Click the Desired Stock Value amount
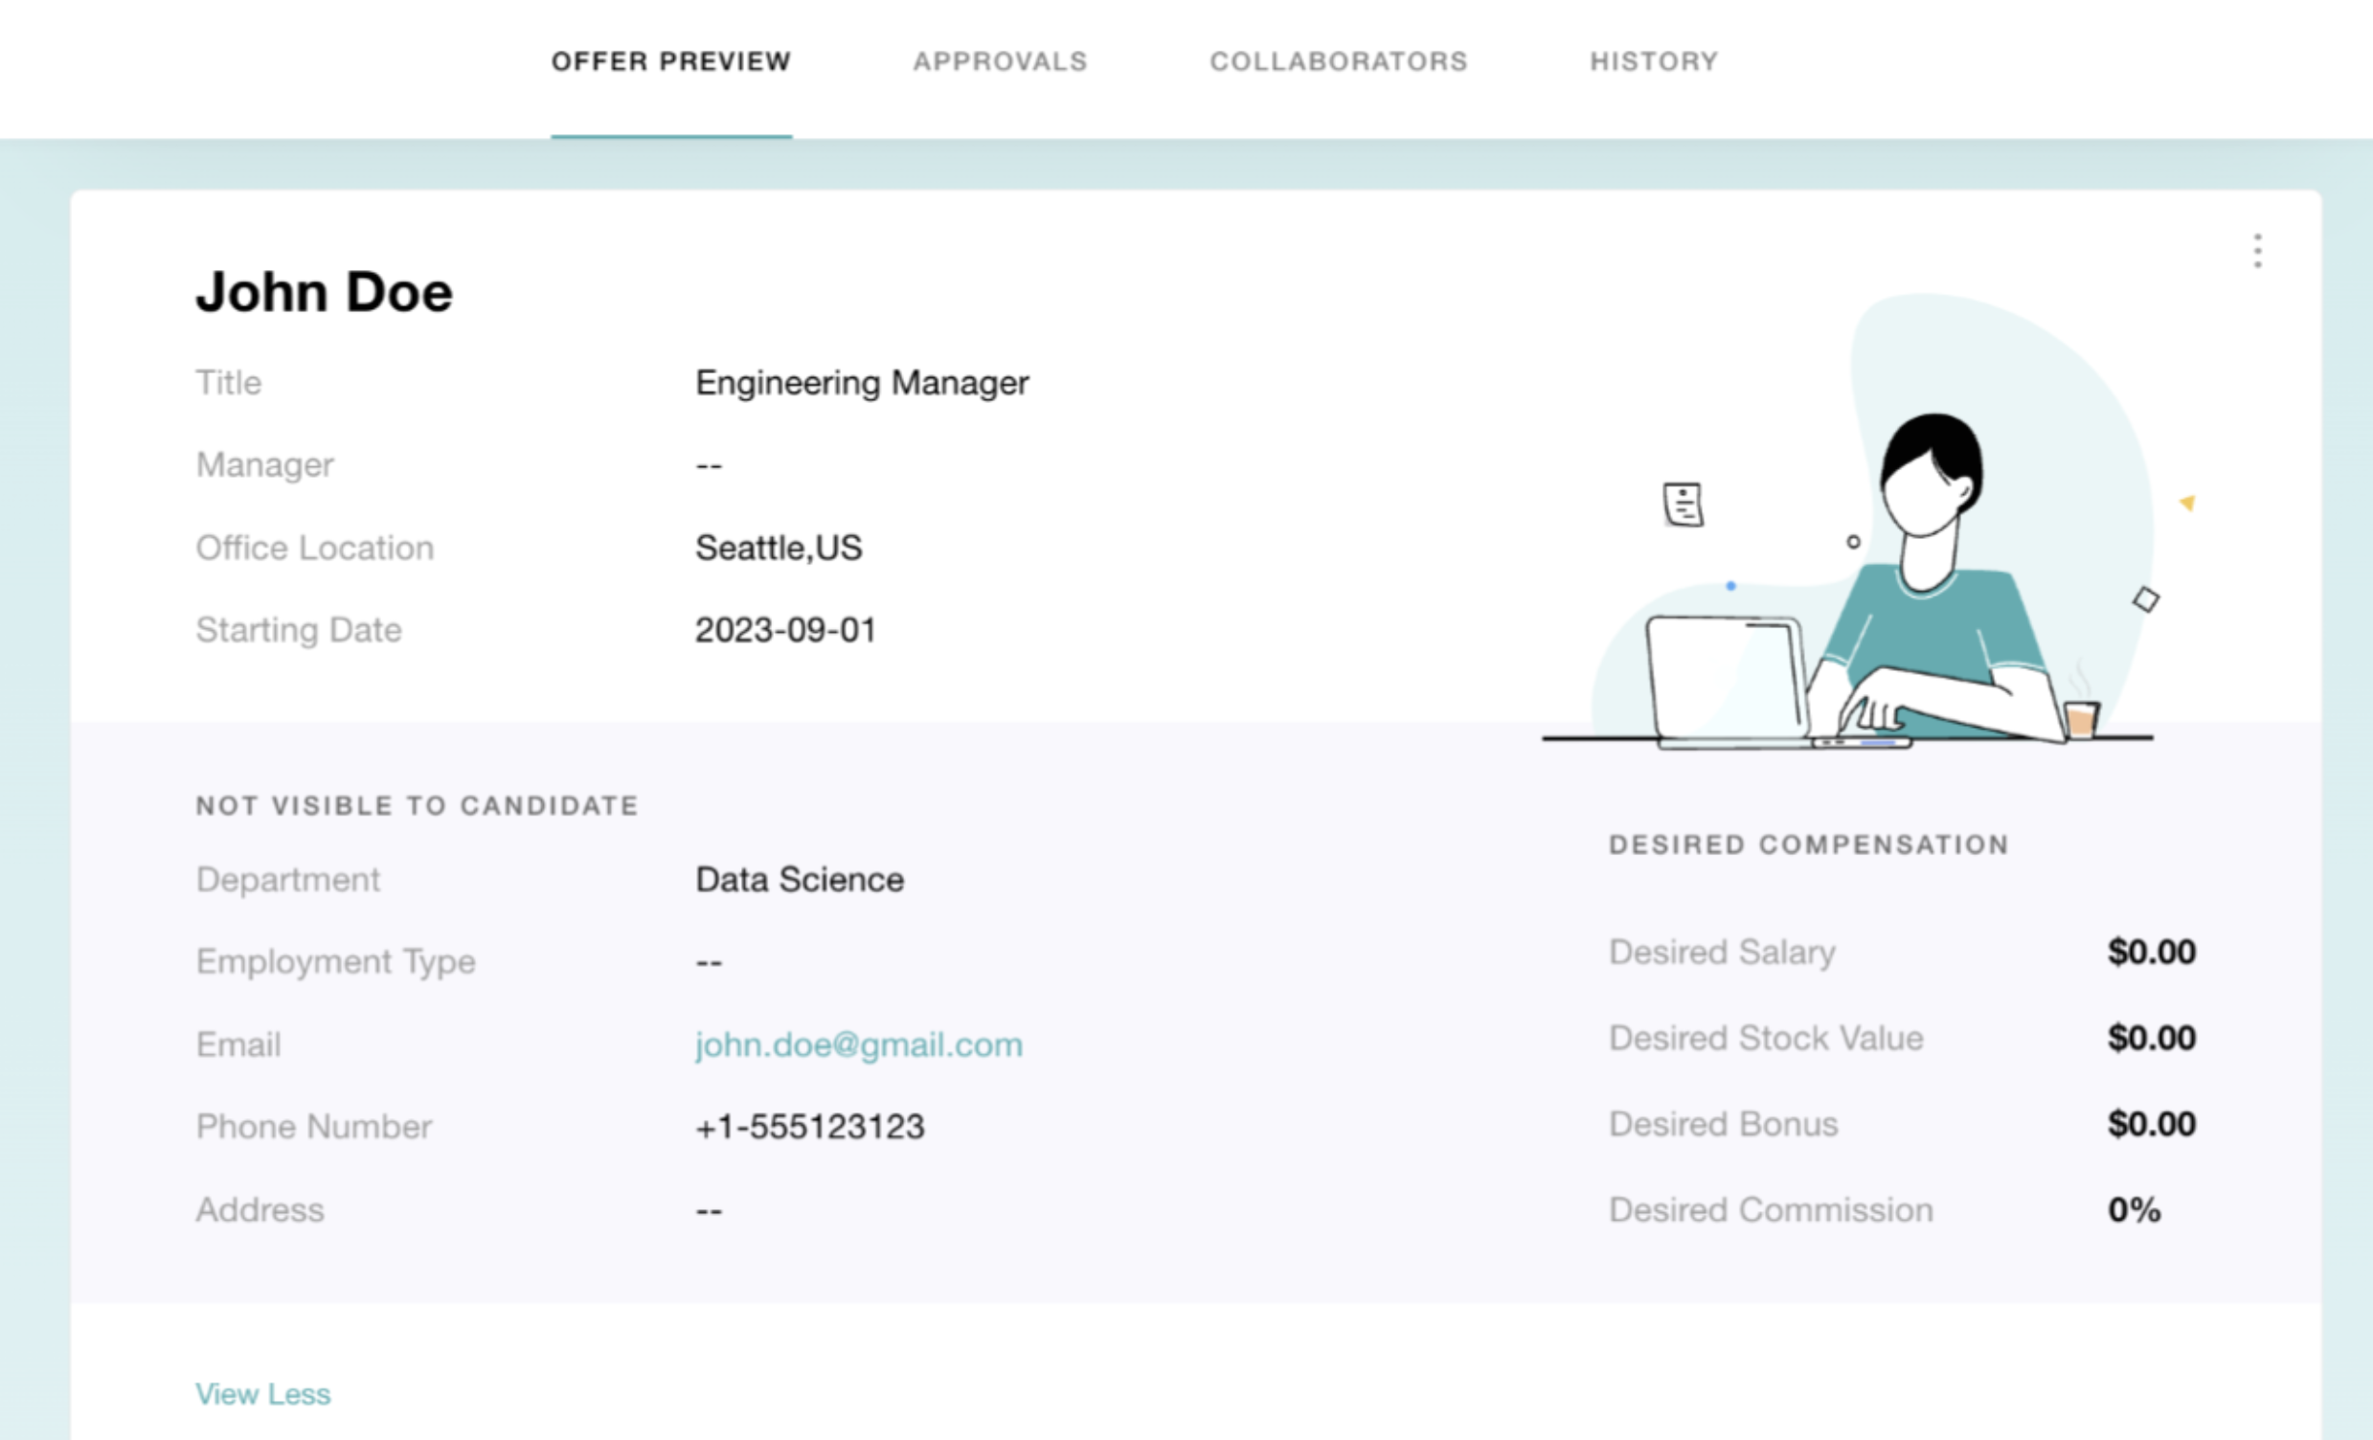 2152,1038
